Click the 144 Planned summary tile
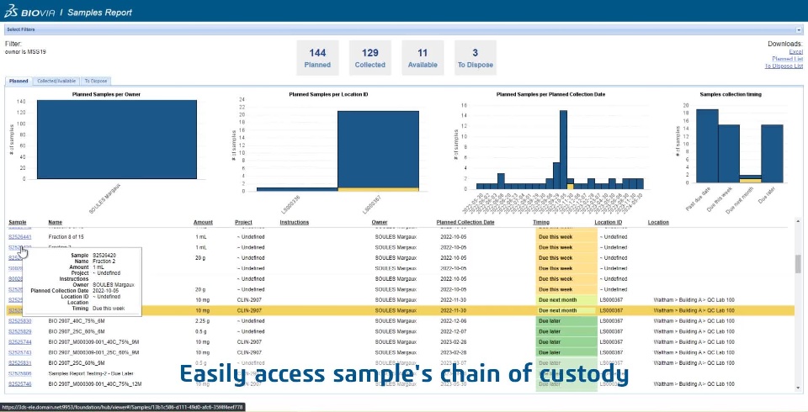This screenshot has height=412, width=808. tap(317, 58)
